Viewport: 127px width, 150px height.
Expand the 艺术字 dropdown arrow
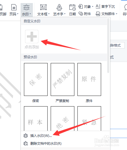pyautogui.click(x=65, y=14)
